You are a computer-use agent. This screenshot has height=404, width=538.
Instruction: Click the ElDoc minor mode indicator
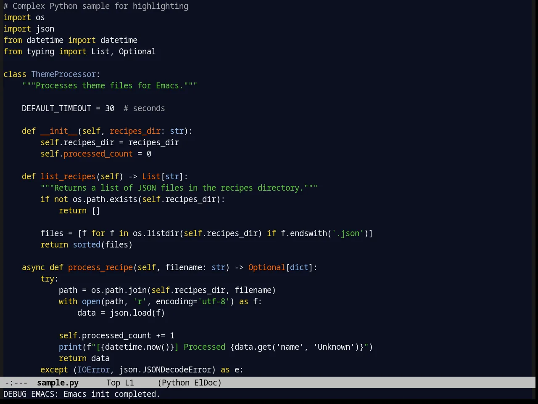[206, 383]
